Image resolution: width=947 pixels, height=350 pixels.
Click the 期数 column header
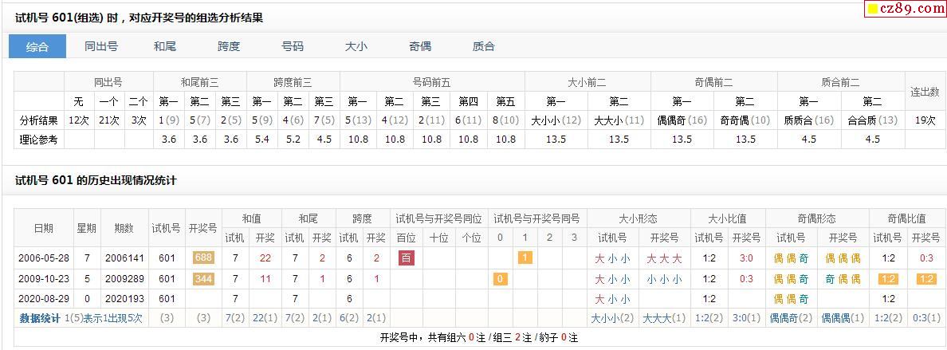[x=124, y=228]
